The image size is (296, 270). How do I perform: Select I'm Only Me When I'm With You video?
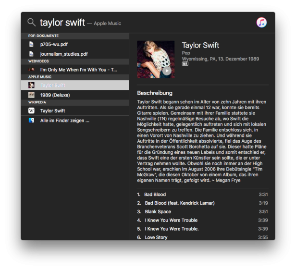point(75,70)
